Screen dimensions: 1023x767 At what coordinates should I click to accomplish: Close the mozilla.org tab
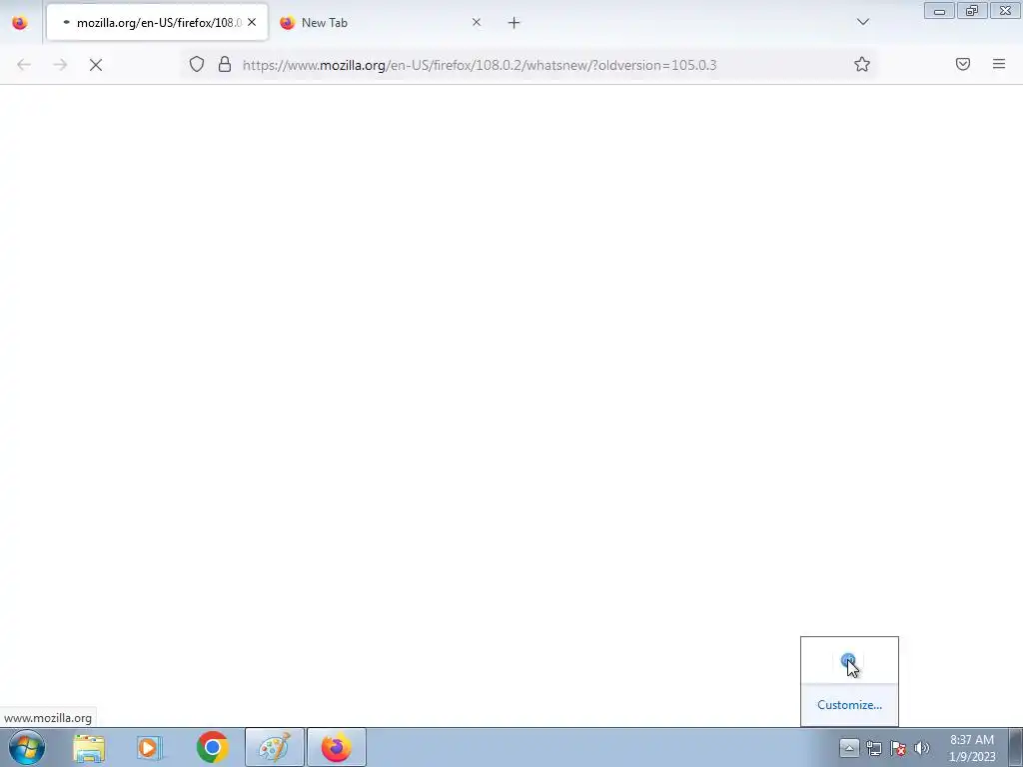coord(252,22)
